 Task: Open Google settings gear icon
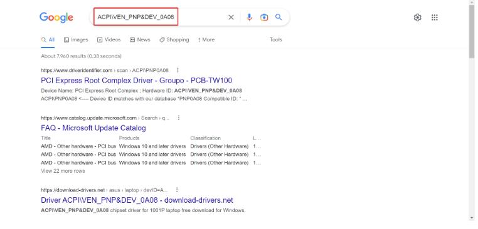pyautogui.click(x=417, y=18)
